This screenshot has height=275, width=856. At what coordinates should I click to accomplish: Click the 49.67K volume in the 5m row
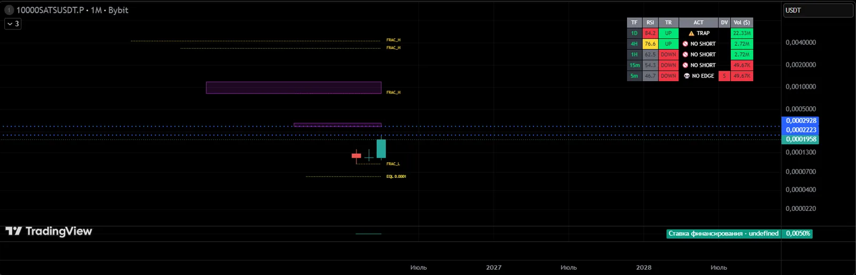click(742, 76)
